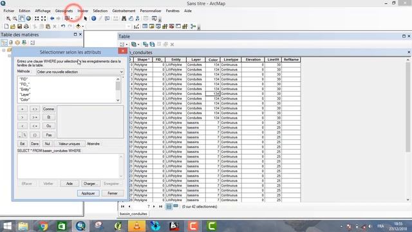Click Select By Attributes in the Table toolbar

pos(145,44)
